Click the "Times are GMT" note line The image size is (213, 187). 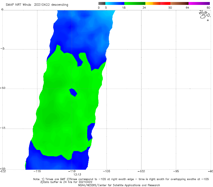coord(121,179)
